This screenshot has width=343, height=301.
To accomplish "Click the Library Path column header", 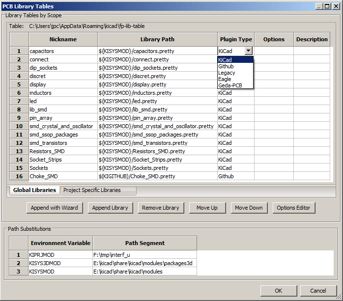I will tap(157, 39).
